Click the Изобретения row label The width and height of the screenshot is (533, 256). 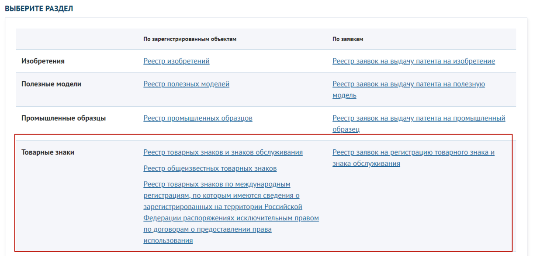coord(43,61)
